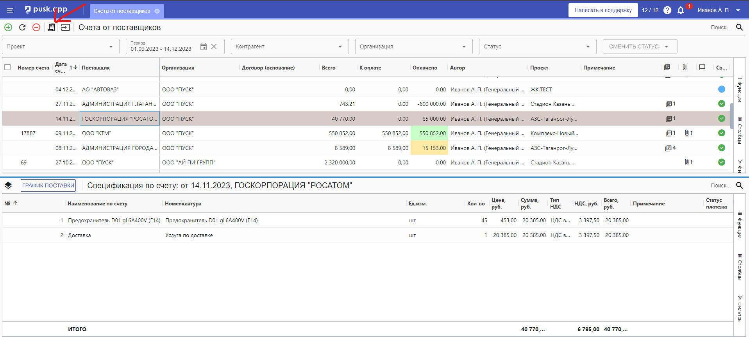This screenshot has width=749, height=337.
Task: Select the ООО "АЙ ПИ ГРУПП" organization cell
Action: point(189,162)
